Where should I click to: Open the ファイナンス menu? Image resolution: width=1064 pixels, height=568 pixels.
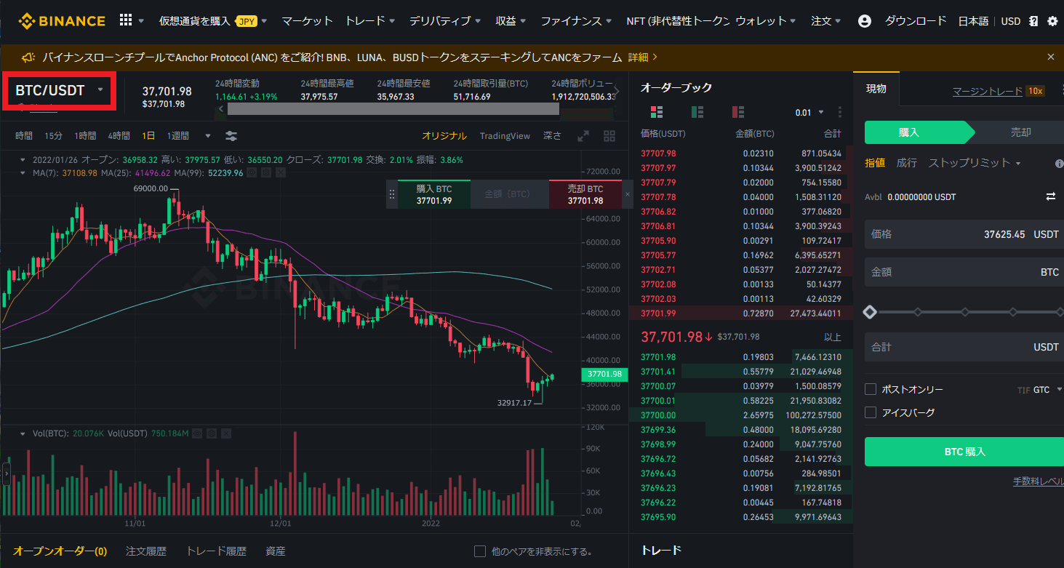tap(577, 21)
